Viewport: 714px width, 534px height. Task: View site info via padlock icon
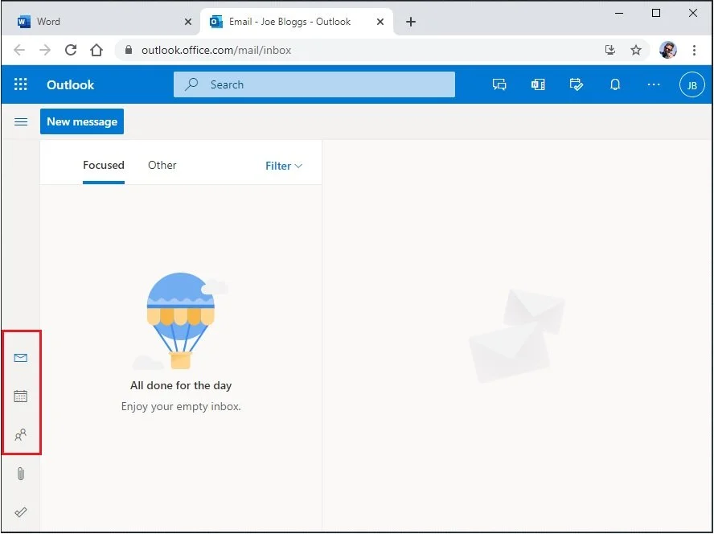point(129,50)
